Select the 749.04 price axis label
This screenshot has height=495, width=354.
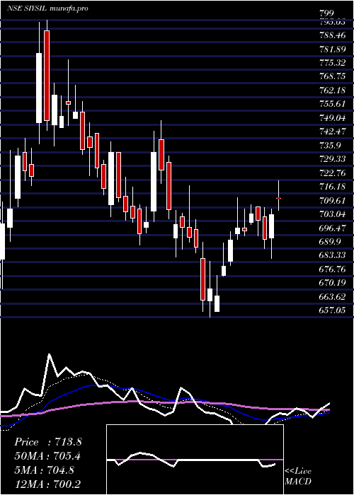(332, 117)
